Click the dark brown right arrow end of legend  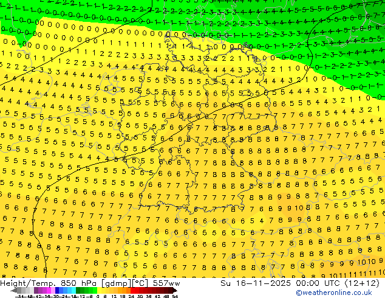[x=174, y=290]
